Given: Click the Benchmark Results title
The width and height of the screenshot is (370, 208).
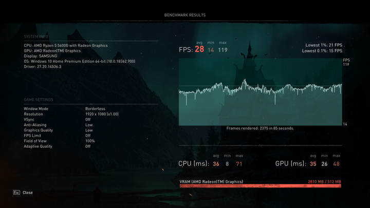Looking at the screenshot, I should pyautogui.click(x=185, y=15).
